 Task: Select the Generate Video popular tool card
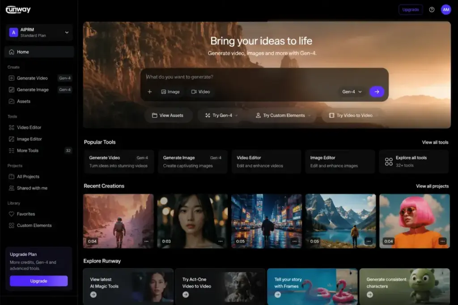click(x=119, y=162)
